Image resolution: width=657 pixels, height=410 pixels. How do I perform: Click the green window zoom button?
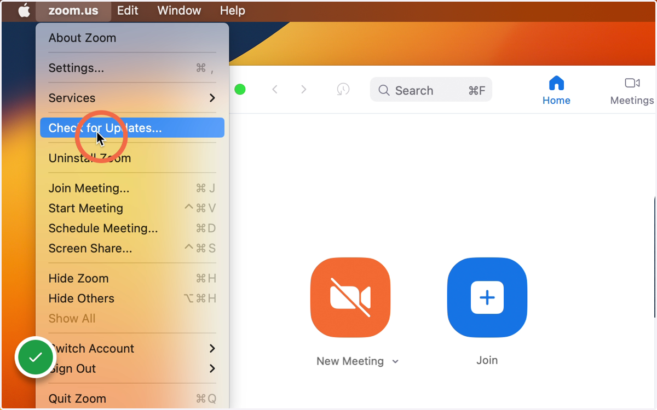tap(240, 90)
